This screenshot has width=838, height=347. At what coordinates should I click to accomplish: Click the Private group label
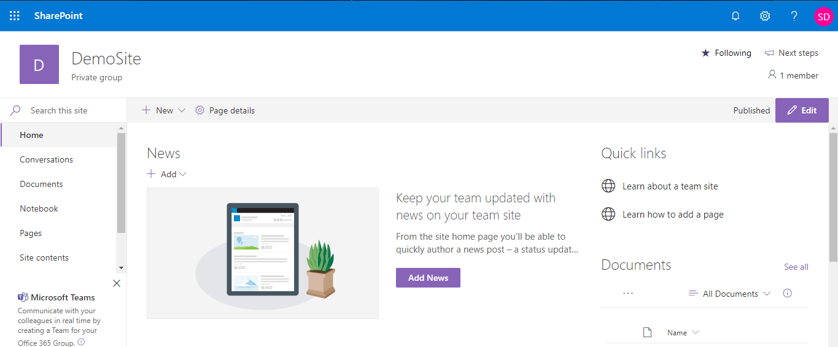[96, 77]
